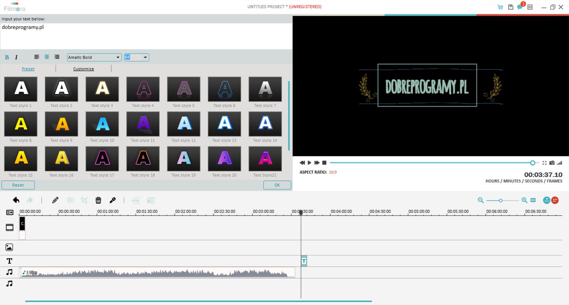
Task: Enter full screen preview mode
Action: [545, 163]
